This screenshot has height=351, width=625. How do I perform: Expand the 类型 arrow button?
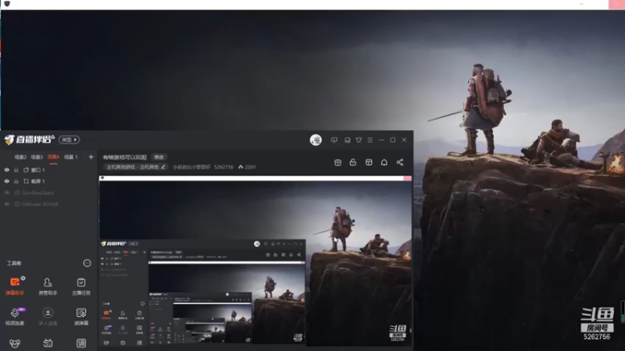70,140
